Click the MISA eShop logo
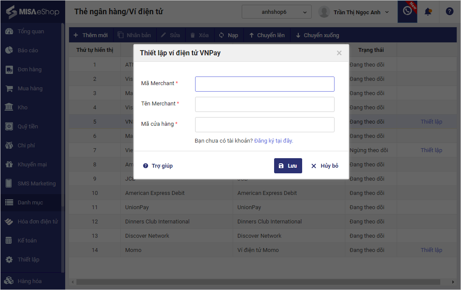 (x=32, y=12)
